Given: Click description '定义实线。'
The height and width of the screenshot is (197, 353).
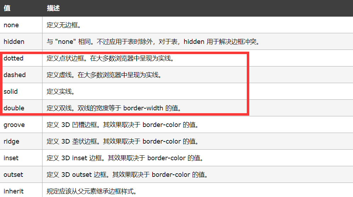Looking at the screenshot, I should click(61, 92).
